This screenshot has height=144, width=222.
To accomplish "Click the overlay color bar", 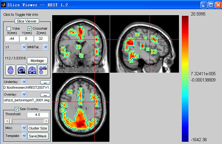I will click(x=185, y=79).
